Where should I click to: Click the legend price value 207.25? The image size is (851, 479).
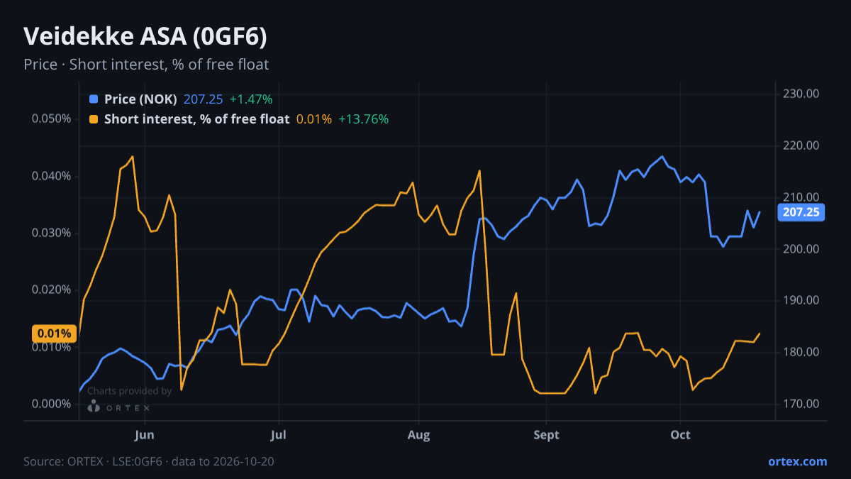pyautogui.click(x=203, y=99)
